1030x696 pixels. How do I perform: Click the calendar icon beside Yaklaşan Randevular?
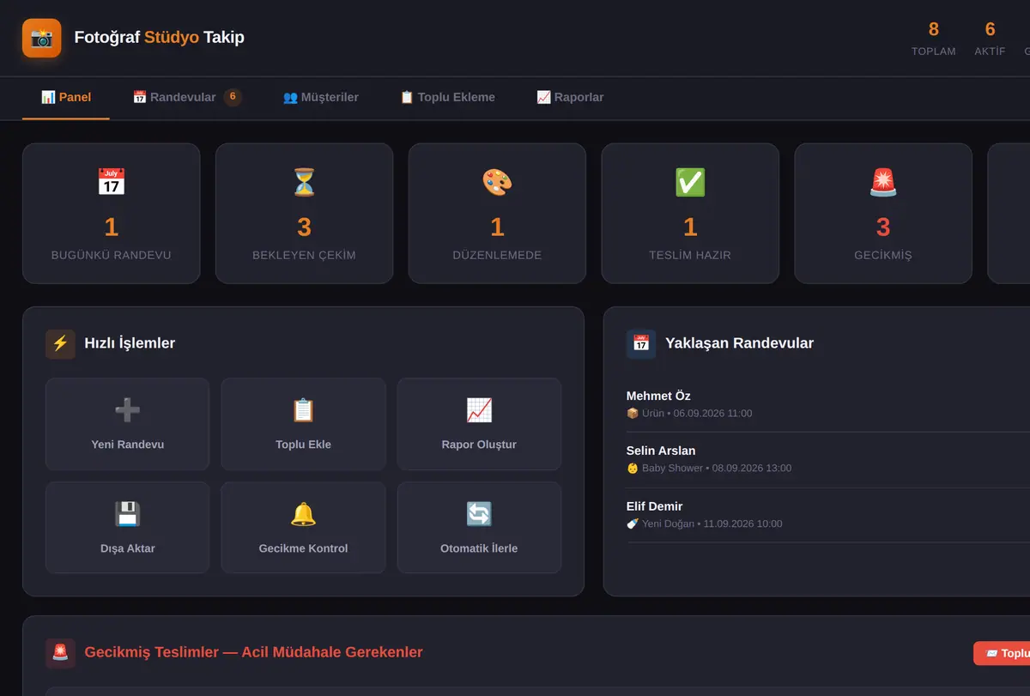641,344
